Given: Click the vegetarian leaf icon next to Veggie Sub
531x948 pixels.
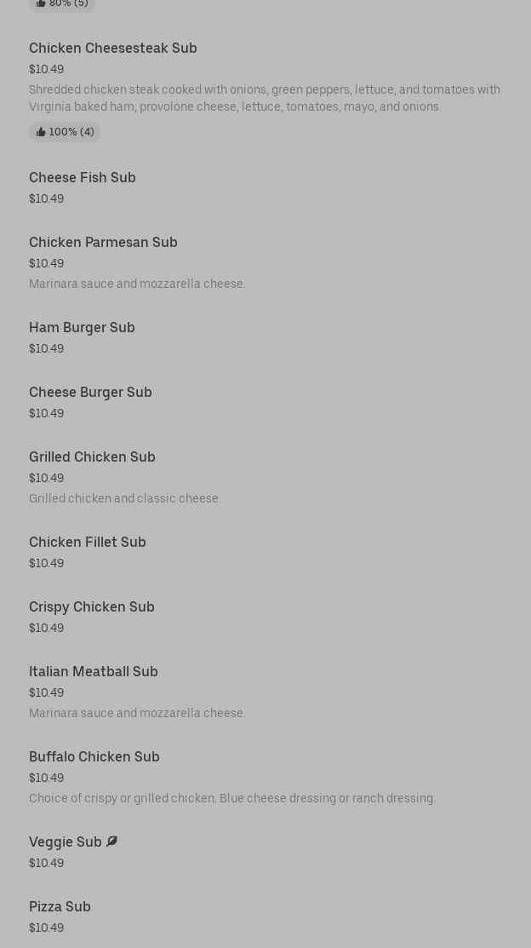Looking at the screenshot, I should click(x=111, y=842).
